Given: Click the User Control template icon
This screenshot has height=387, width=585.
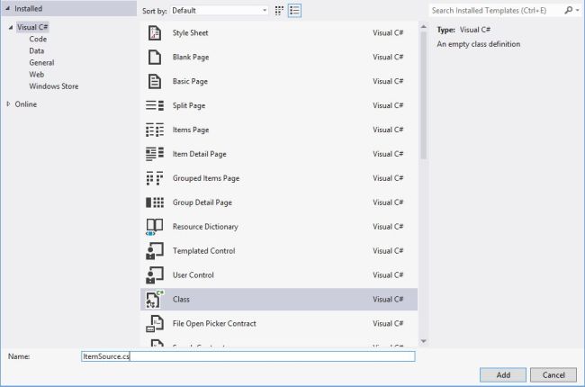Looking at the screenshot, I should (155, 275).
